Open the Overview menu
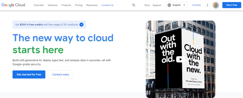243x98 pixels. 39,5
